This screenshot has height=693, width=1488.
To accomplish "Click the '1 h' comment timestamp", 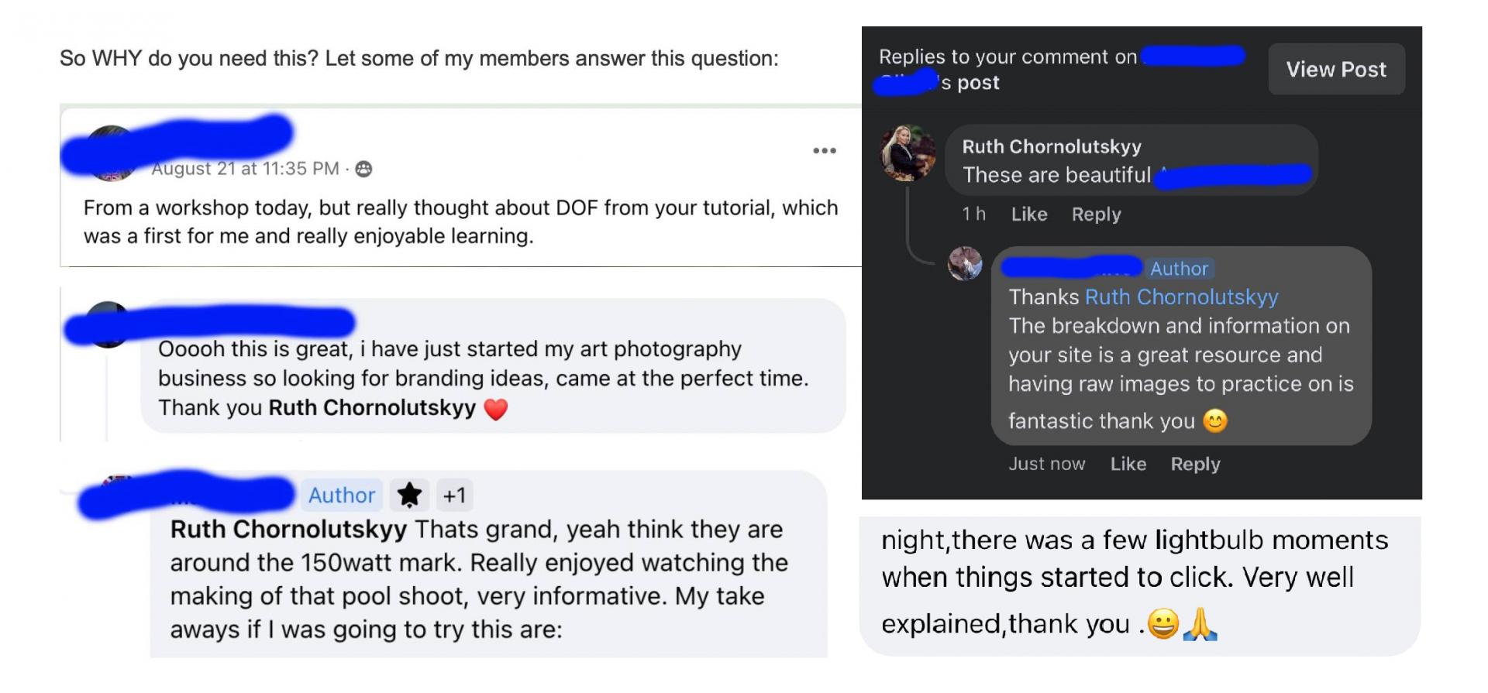I will point(973,214).
